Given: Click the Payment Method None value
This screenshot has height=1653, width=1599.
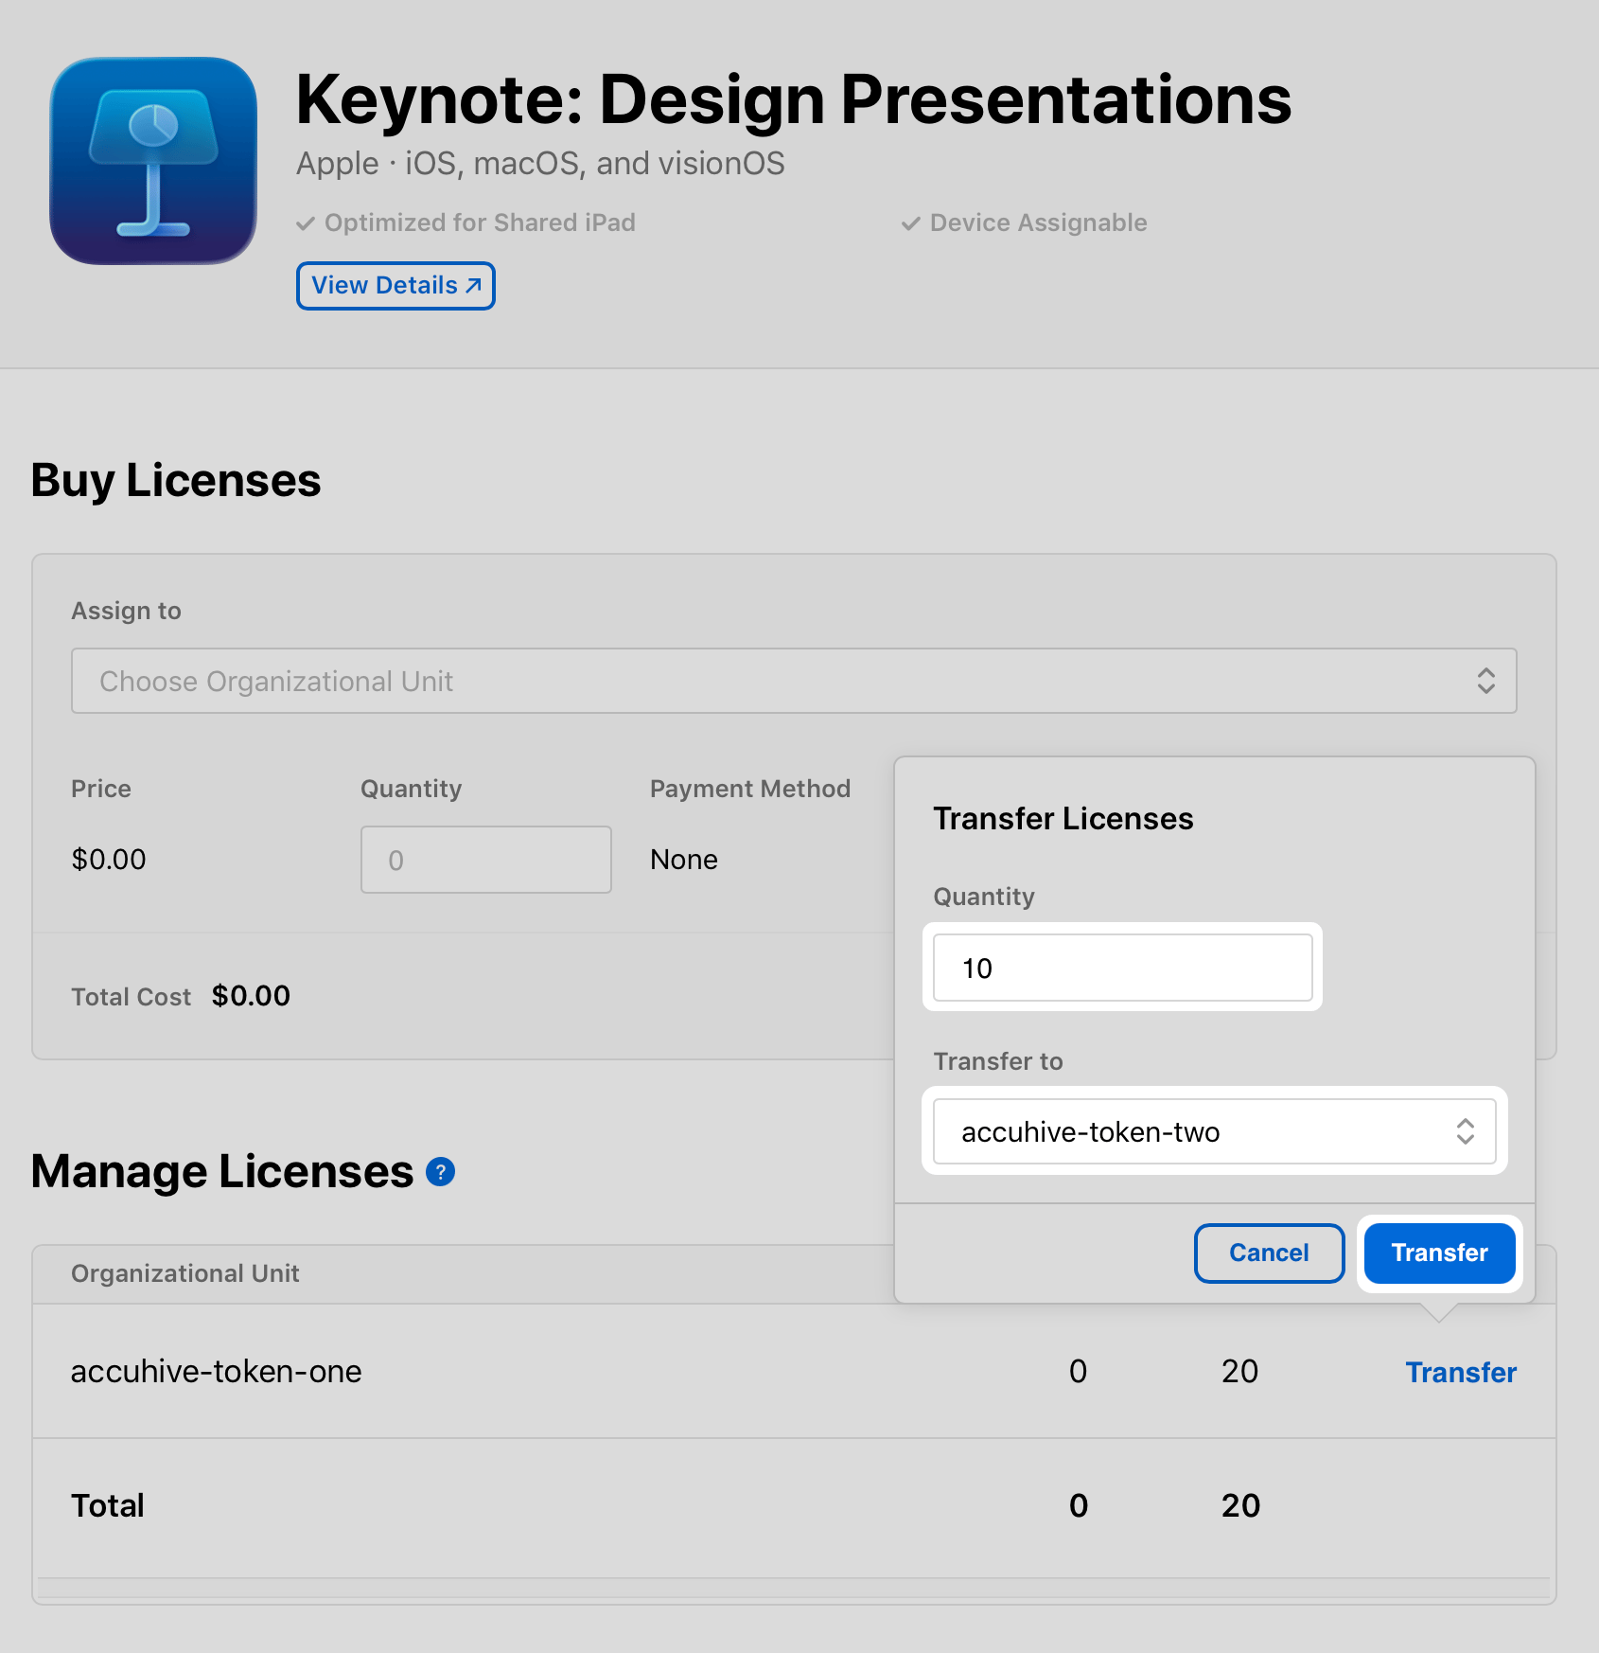Looking at the screenshot, I should coord(684,860).
